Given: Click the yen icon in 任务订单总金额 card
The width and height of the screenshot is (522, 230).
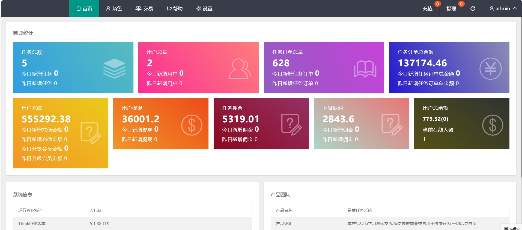Looking at the screenshot, I should tap(490, 69).
